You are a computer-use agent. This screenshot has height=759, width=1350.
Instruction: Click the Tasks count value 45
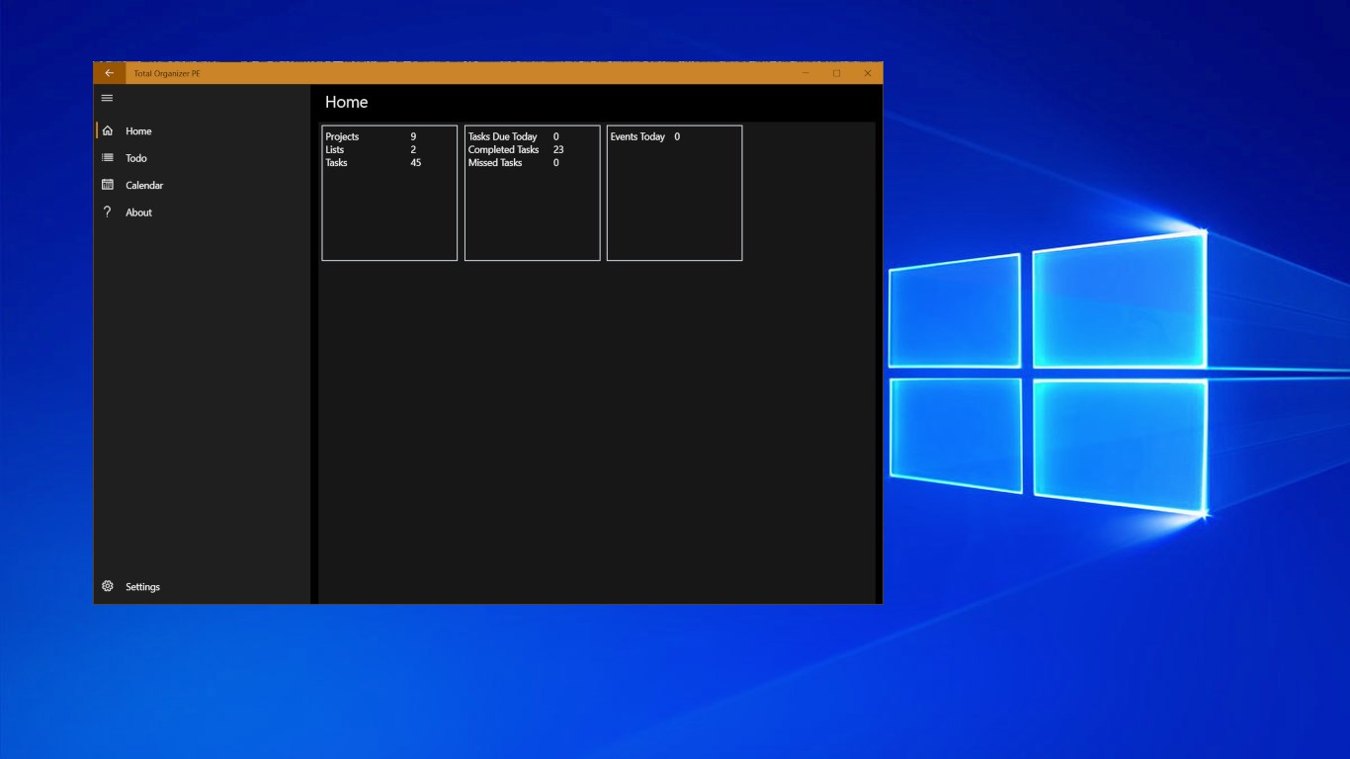(416, 162)
